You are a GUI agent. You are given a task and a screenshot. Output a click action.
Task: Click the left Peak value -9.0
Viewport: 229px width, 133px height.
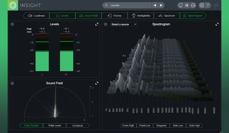42,29
